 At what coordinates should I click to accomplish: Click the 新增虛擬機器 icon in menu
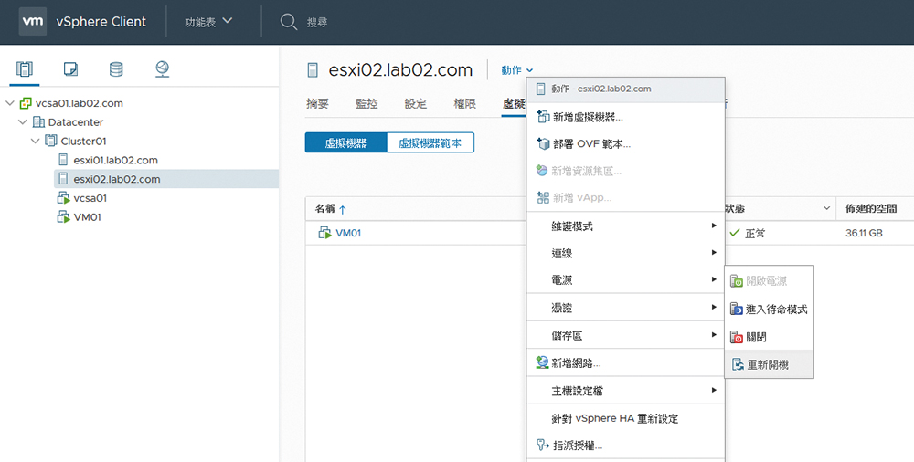[x=543, y=117]
